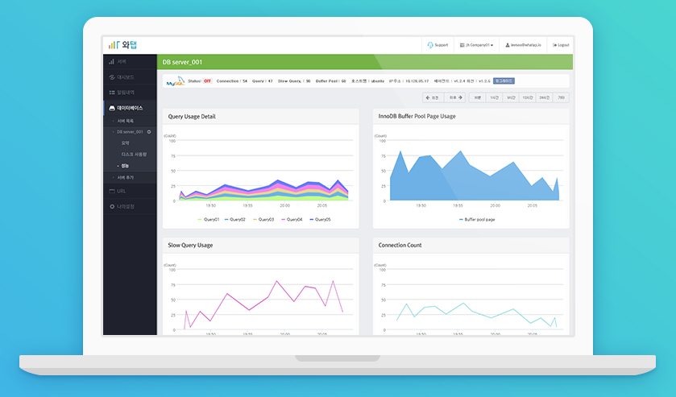Click the Logout link

click(x=561, y=45)
